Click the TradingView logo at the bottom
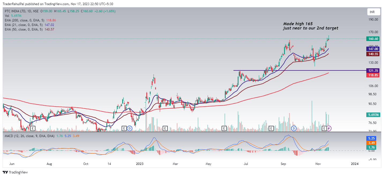This screenshot has width=384, height=177. (x=15, y=172)
